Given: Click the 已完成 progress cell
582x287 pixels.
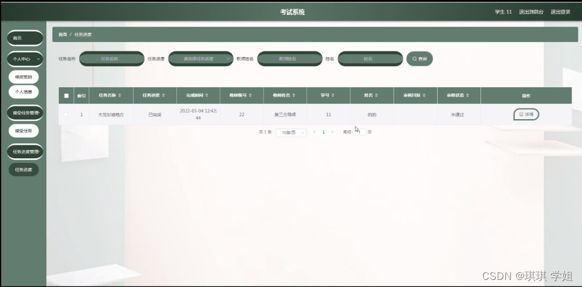Looking at the screenshot, I should click(x=155, y=114).
